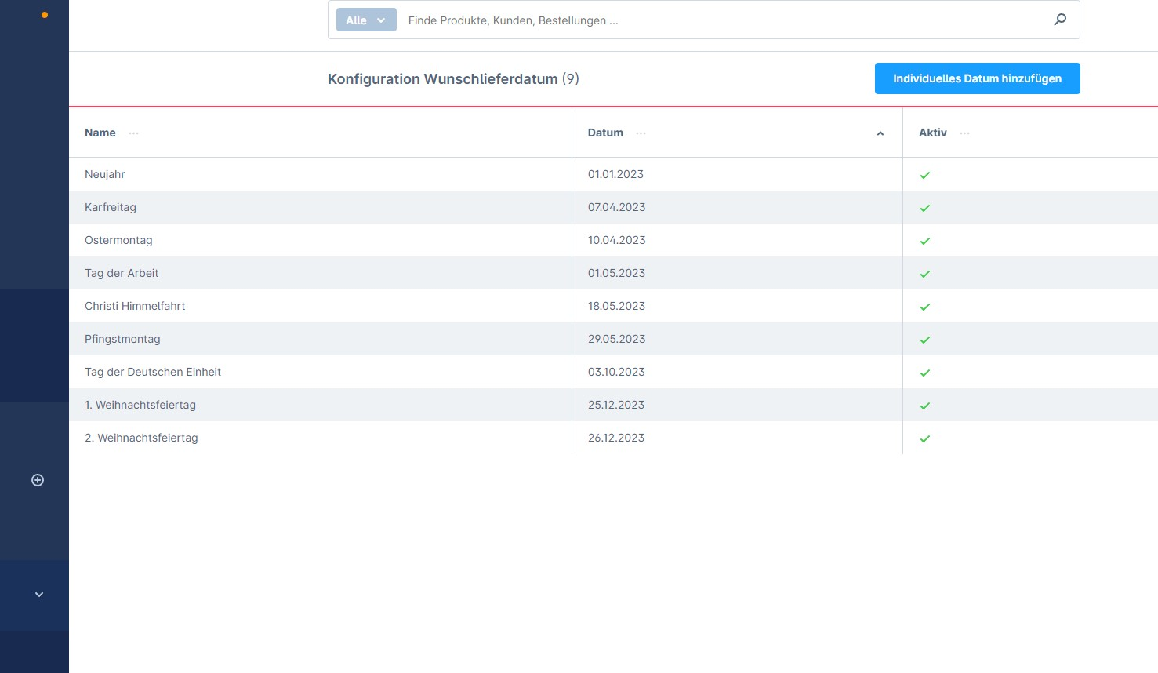
Task: Sort the table by the Name header
Action: click(100, 133)
